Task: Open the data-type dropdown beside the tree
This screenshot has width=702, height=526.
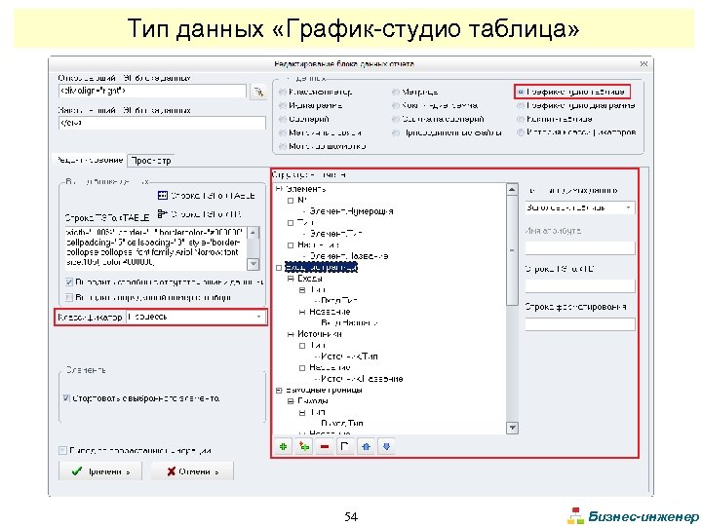Action: tap(629, 208)
